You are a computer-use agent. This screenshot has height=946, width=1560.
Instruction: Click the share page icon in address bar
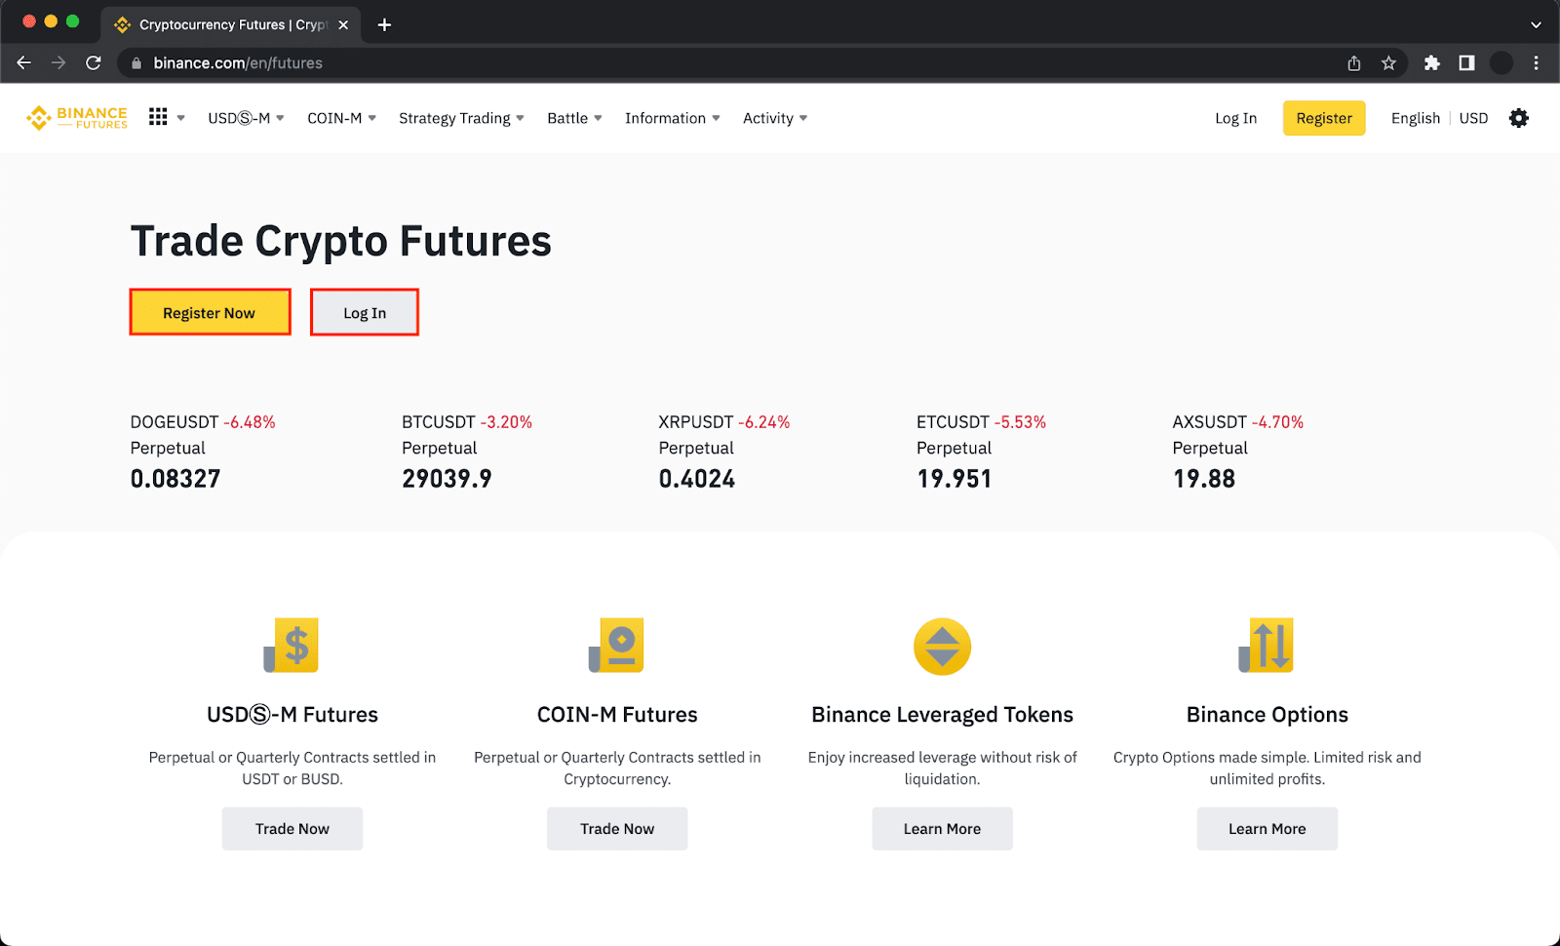pos(1354,63)
